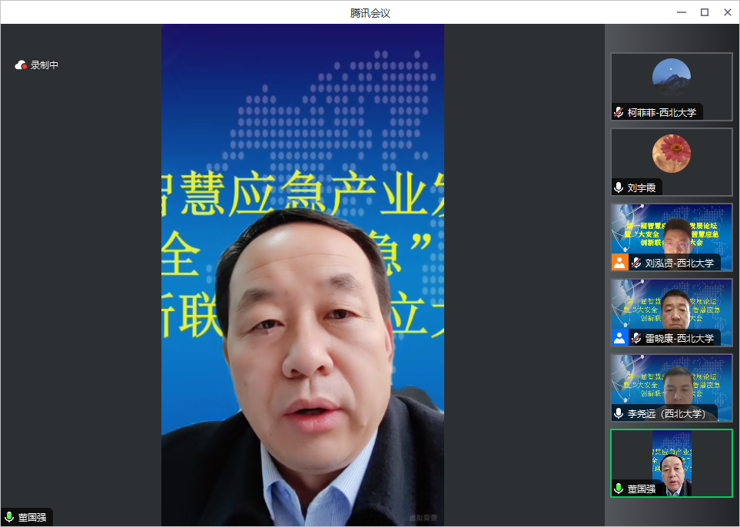Click the cloud recording status icon
Screen dimensions: 740x527
(21, 65)
